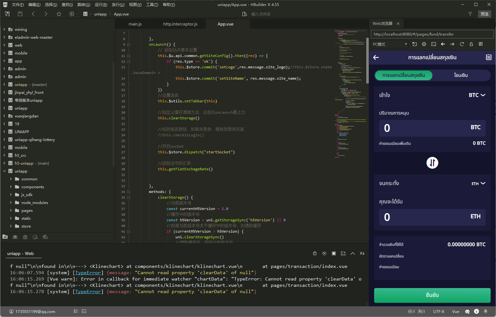Switch to the http.interceptor.js tab
Viewport: 496px width, 317px height.
(x=180, y=24)
